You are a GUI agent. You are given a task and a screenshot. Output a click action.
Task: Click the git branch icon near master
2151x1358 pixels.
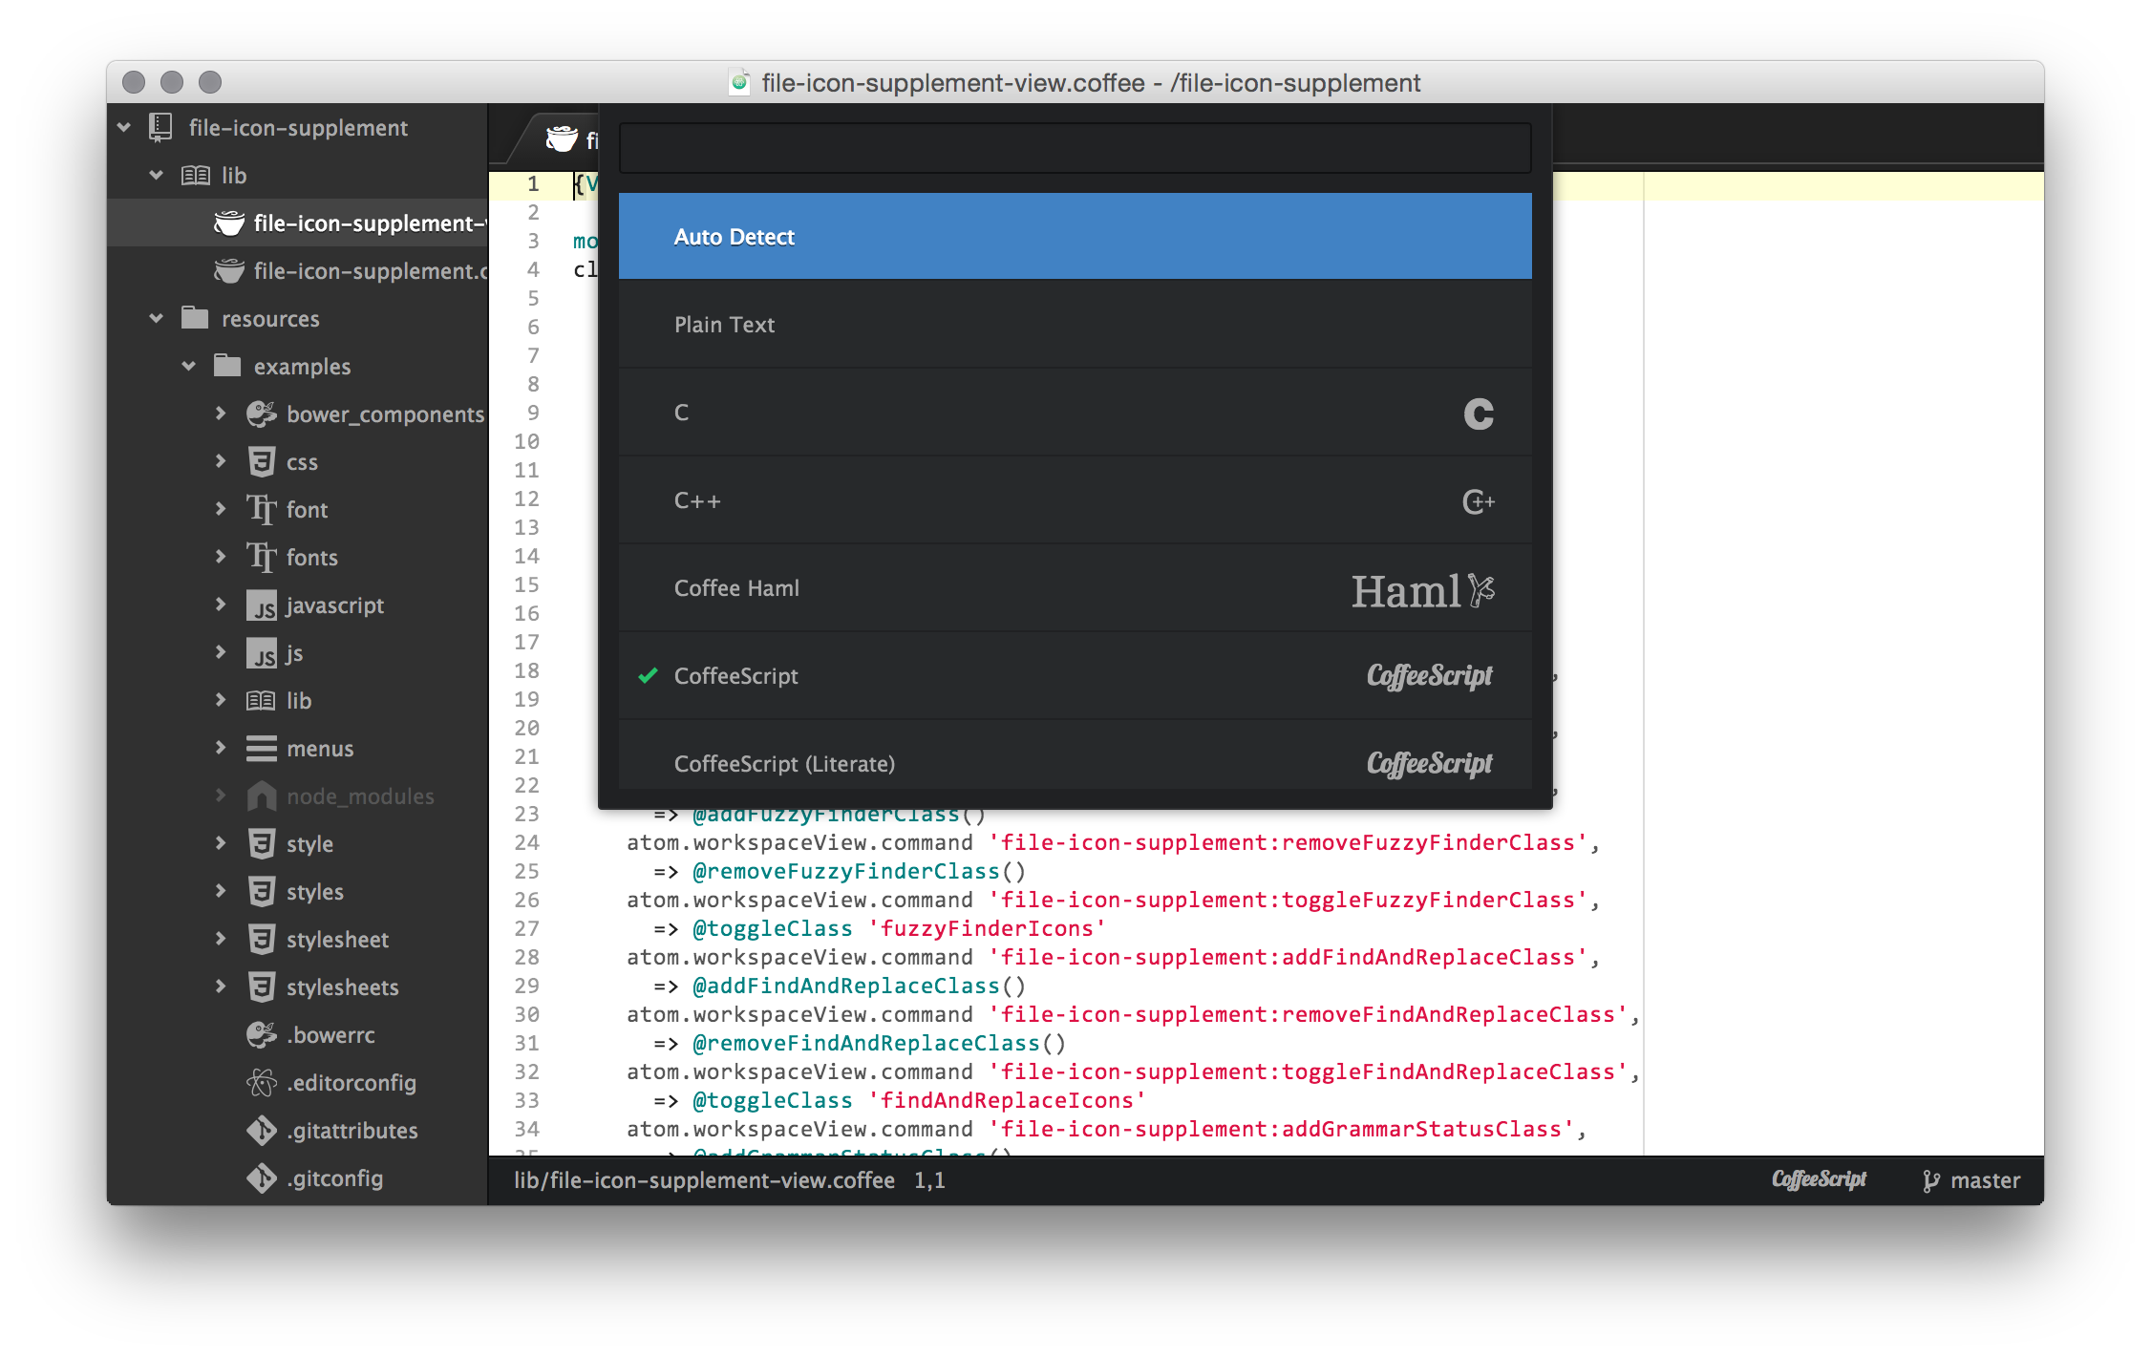(x=1930, y=1181)
